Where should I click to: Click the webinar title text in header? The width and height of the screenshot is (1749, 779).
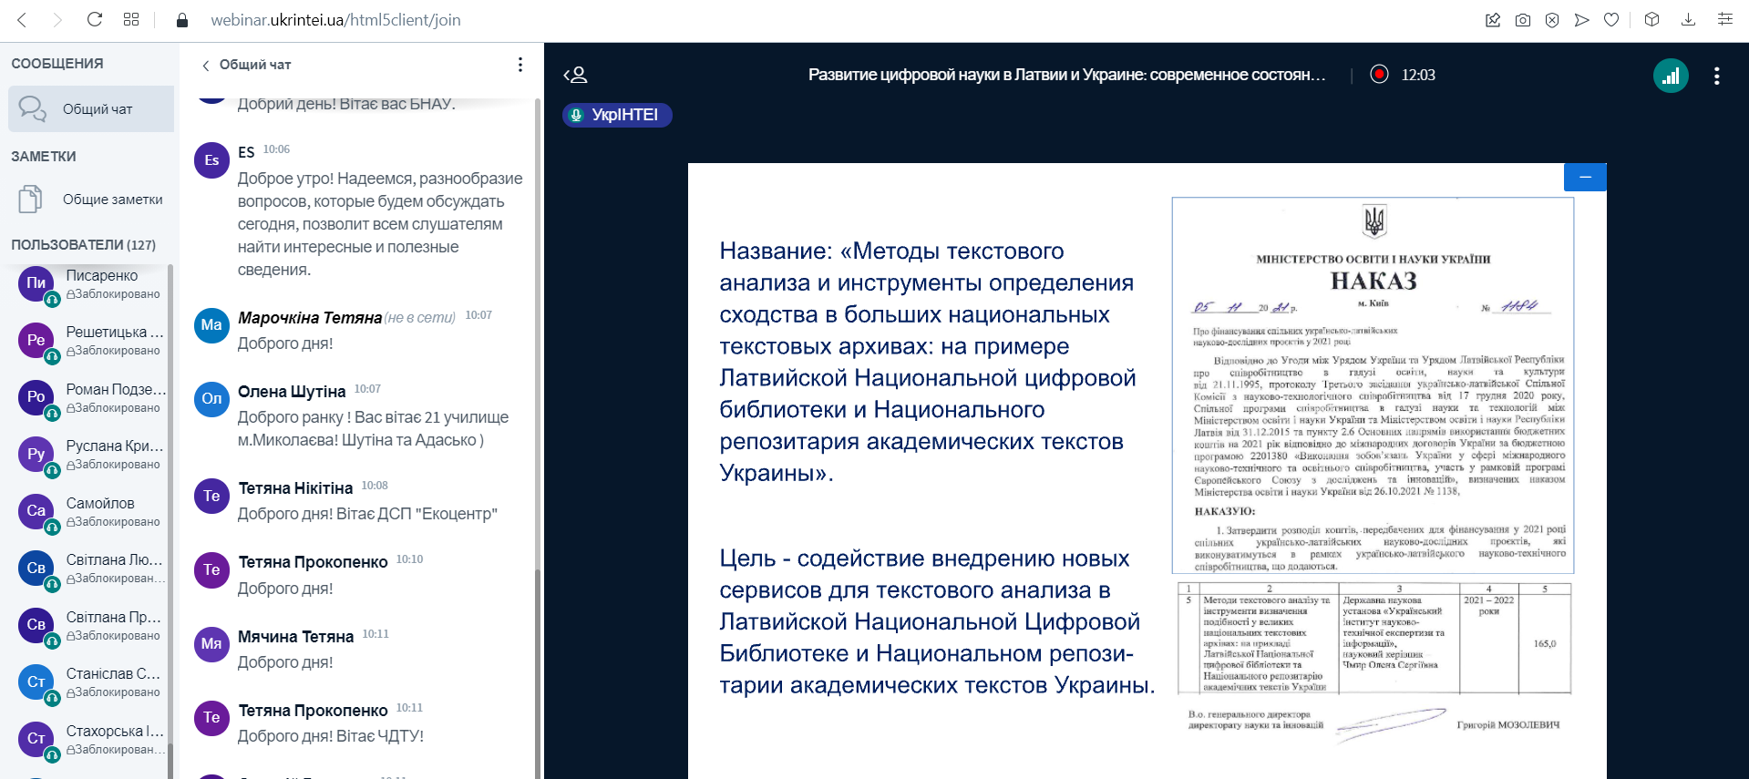[x=1066, y=75]
